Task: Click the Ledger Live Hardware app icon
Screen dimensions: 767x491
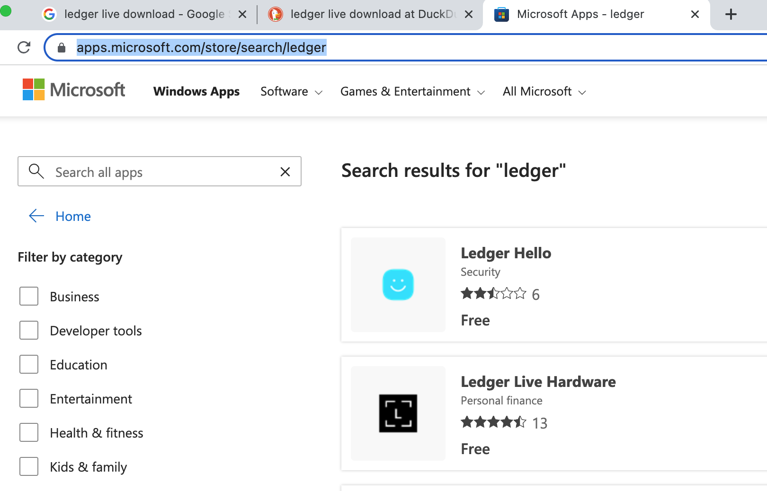Action: [x=398, y=413]
